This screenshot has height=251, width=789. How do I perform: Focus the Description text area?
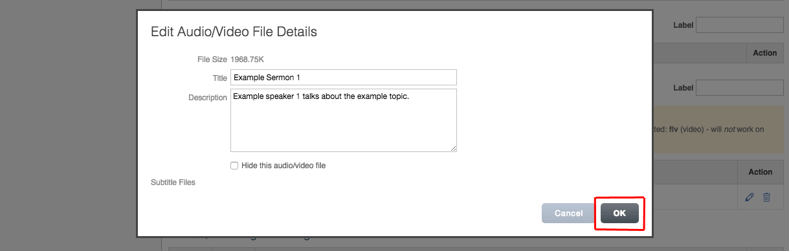point(344,121)
